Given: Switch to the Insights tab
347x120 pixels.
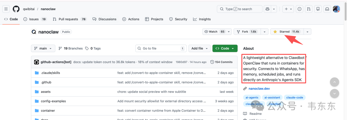Looking at the screenshot, I should (202, 19).
